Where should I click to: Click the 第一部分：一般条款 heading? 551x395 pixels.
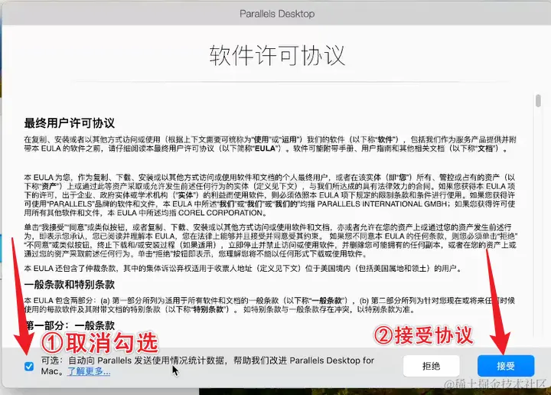(x=69, y=325)
